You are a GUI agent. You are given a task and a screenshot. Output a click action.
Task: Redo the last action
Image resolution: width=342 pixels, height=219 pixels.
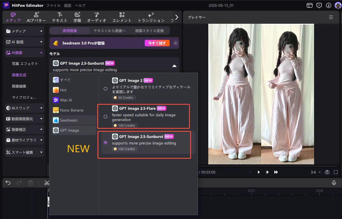(x=19, y=182)
